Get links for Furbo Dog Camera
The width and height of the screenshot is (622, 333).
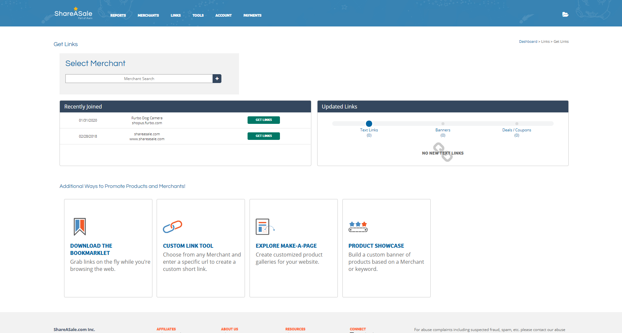pos(264,120)
